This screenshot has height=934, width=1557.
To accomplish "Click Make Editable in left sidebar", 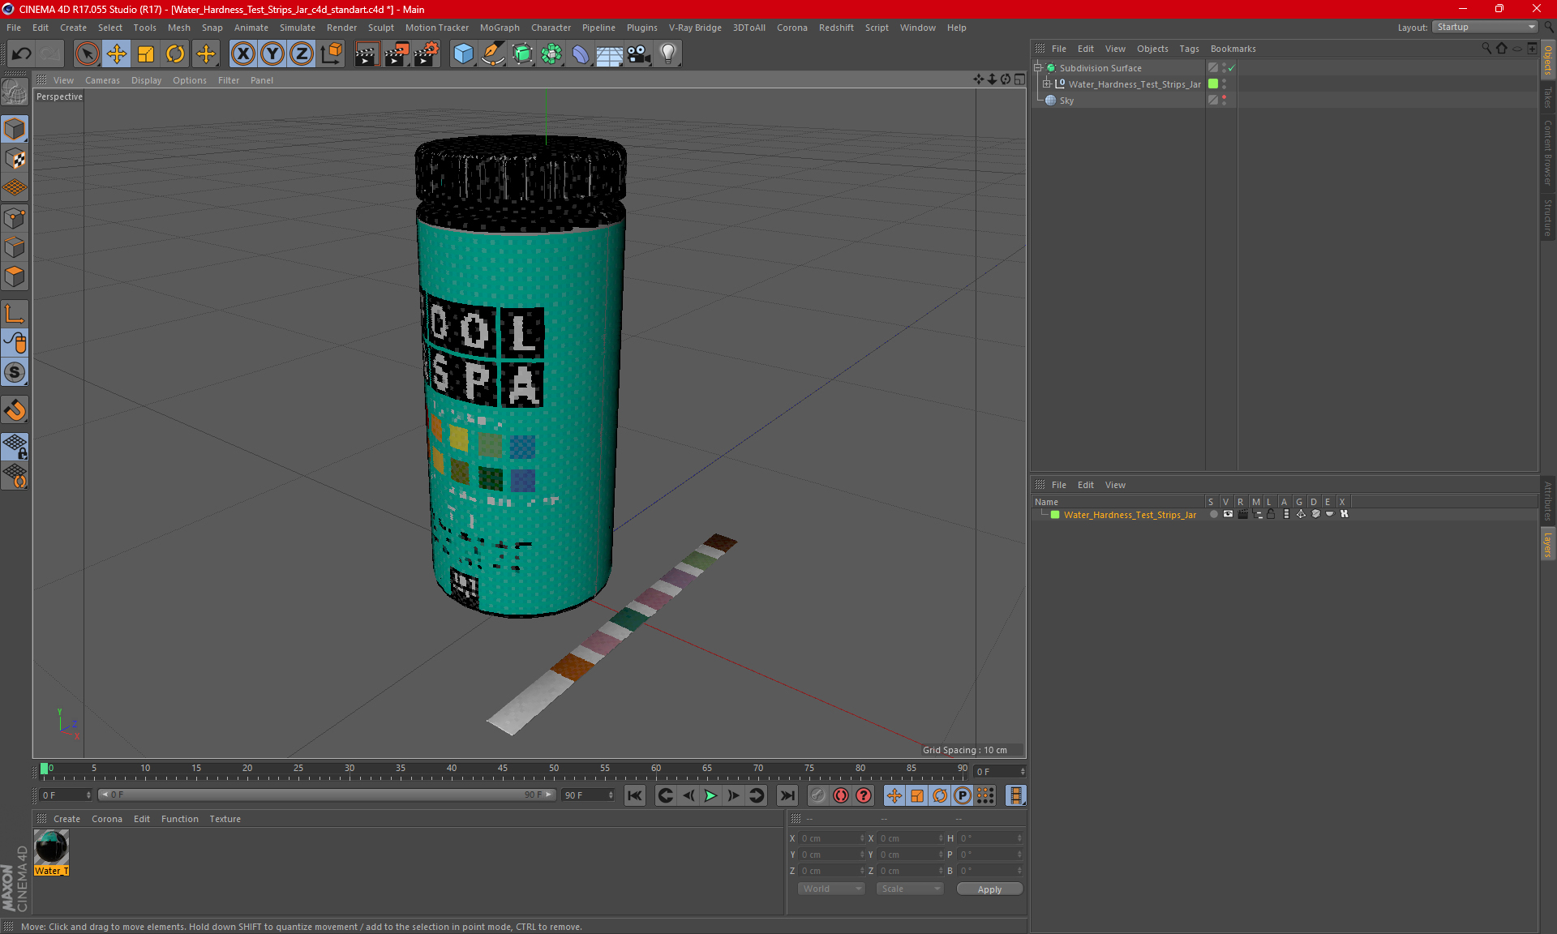I will point(15,92).
